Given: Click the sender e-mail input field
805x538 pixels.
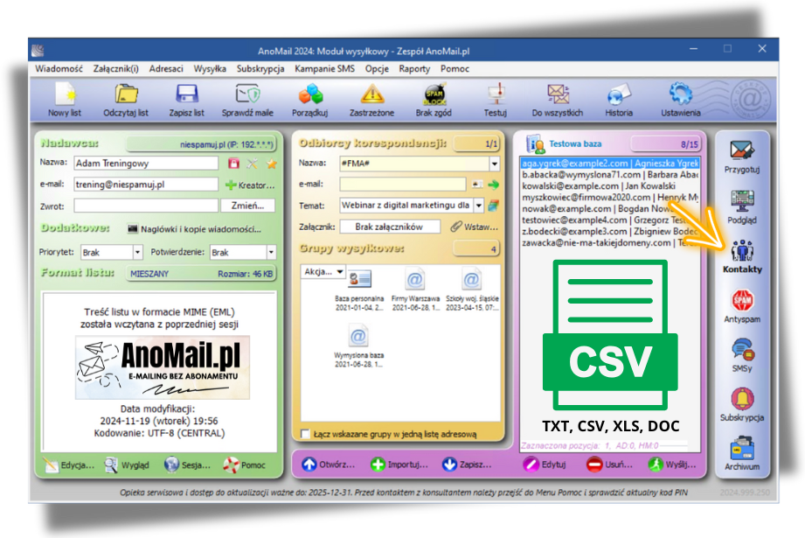Looking at the screenshot, I should coord(146,185).
